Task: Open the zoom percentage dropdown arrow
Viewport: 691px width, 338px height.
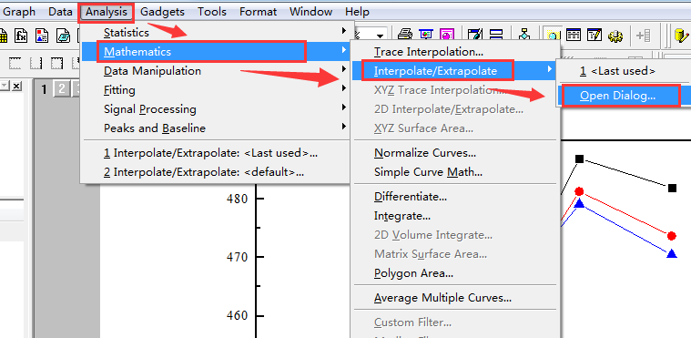Action: [379, 35]
